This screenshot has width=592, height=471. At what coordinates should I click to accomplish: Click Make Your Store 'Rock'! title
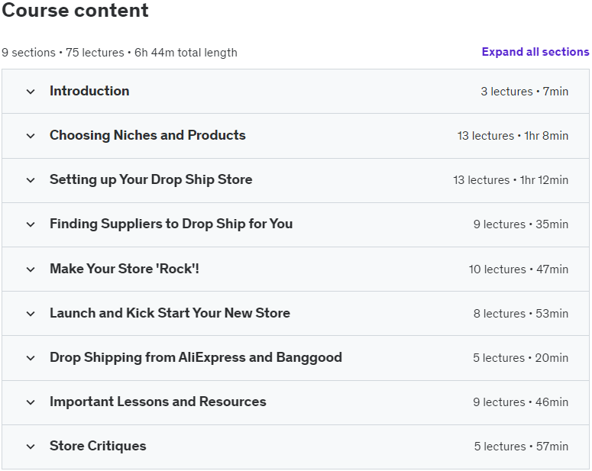125,269
